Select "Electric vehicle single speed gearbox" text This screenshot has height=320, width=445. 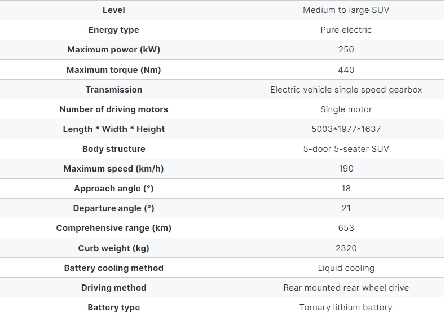pyautogui.click(x=346, y=90)
